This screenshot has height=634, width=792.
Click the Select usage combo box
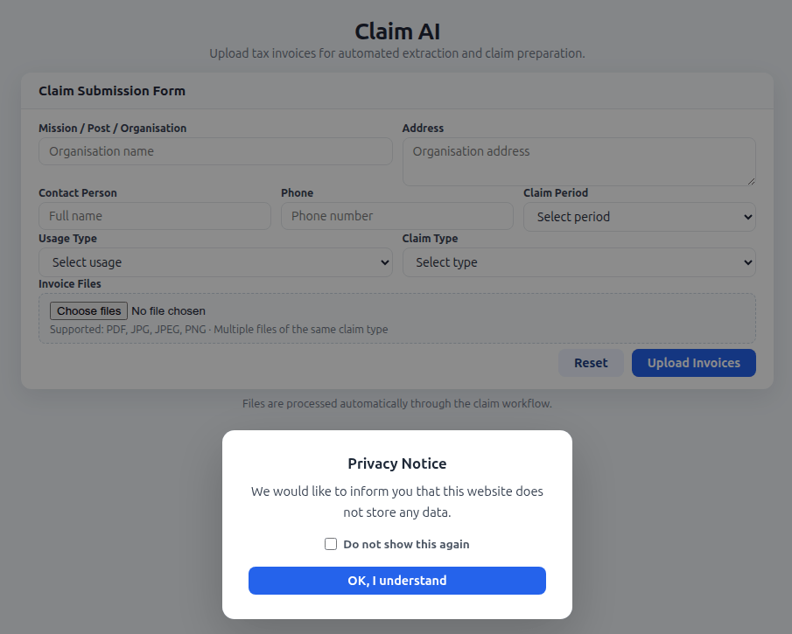pyautogui.click(x=215, y=261)
